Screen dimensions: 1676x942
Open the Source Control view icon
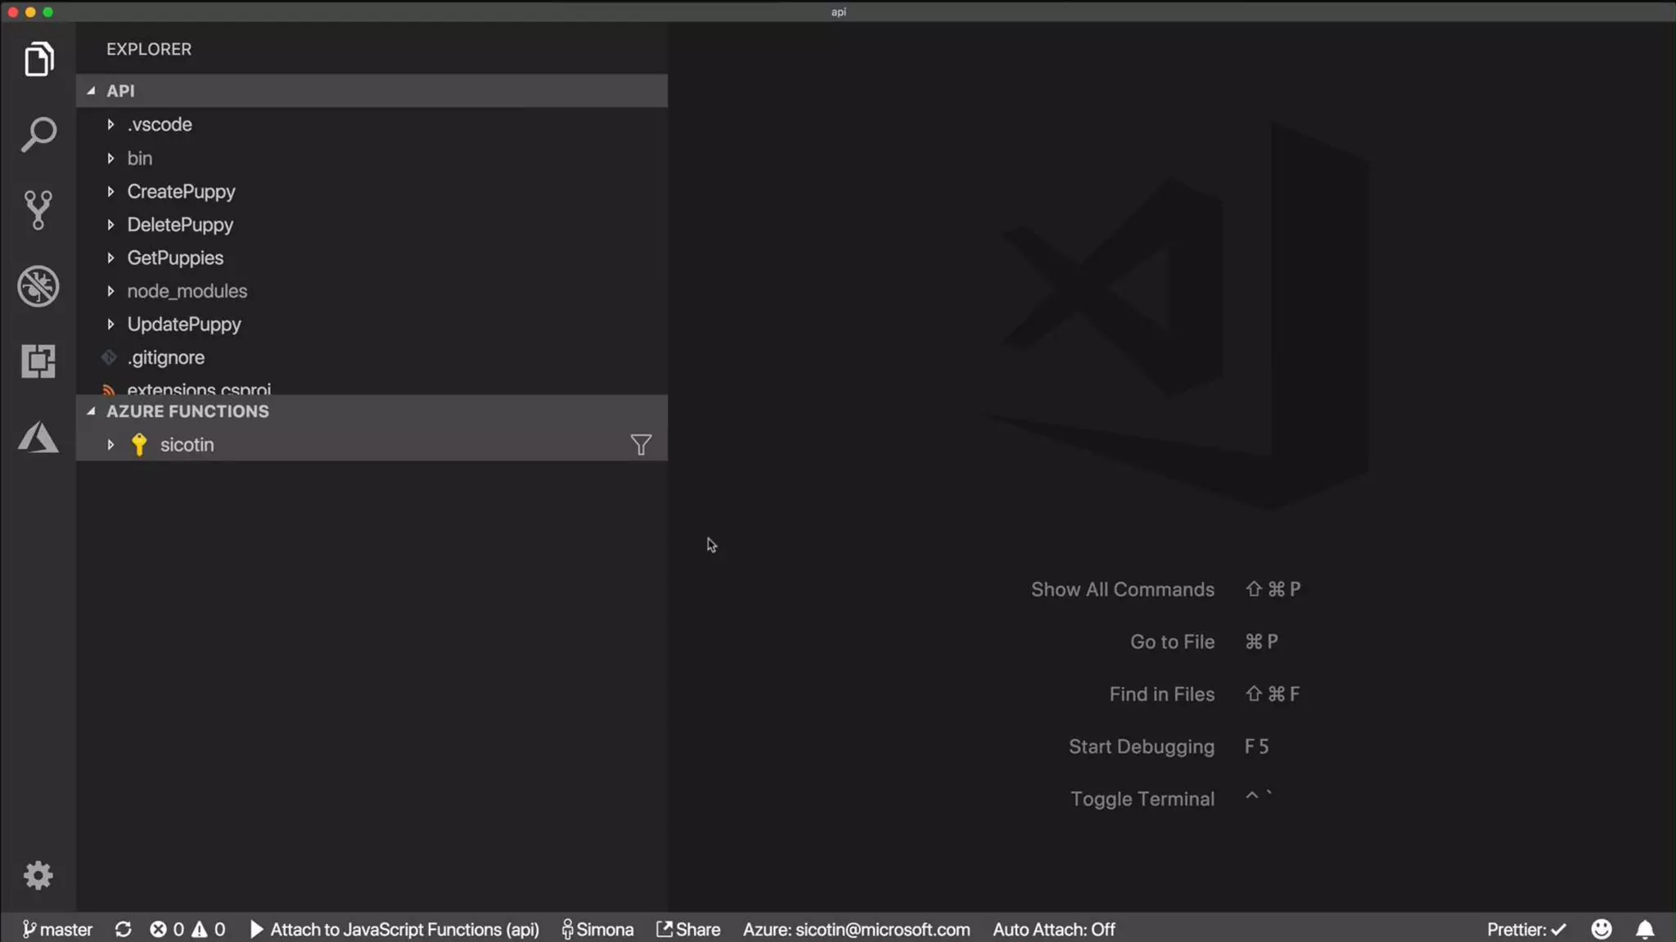[x=38, y=210]
